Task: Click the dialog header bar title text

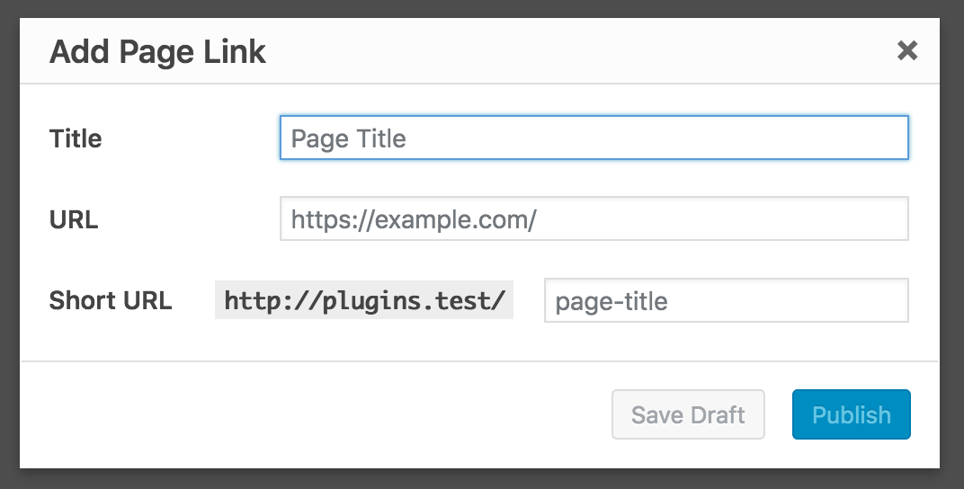Action: (157, 51)
